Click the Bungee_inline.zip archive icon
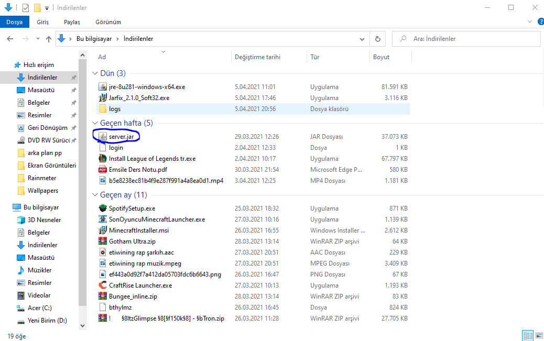The height and width of the screenshot is (341, 544). [x=103, y=296]
